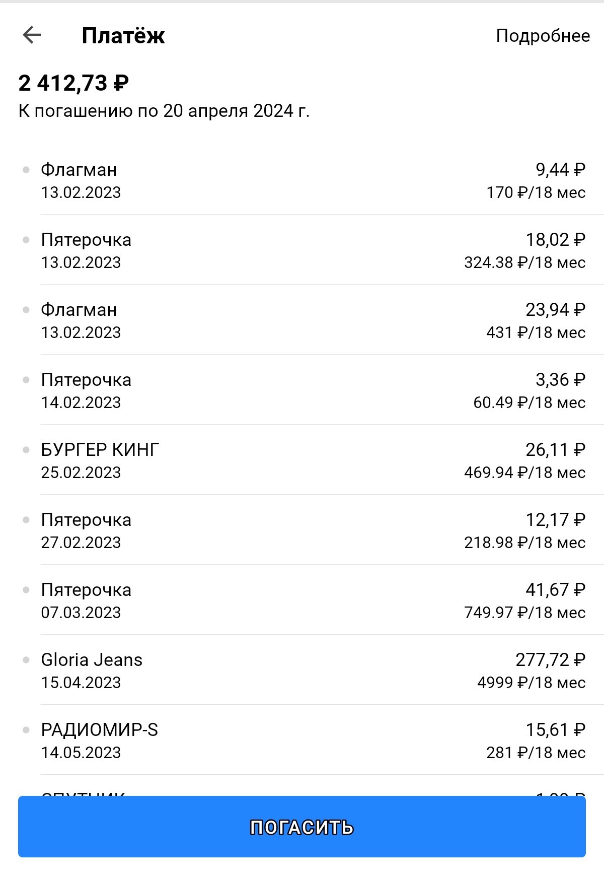Select Пятерочка payment dated 14.02.2023

tap(302, 390)
